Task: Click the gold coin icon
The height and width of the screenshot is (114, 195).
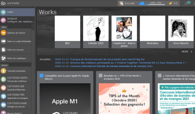Action: click(170, 3)
